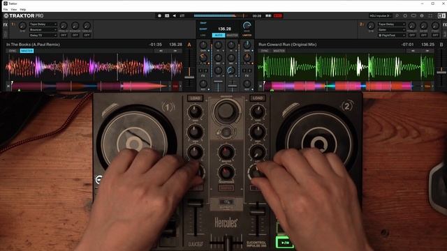The width and height of the screenshot is (447, 251).
Task: Click the search magnifier icon in header
Action: click(x=397, y=15)
